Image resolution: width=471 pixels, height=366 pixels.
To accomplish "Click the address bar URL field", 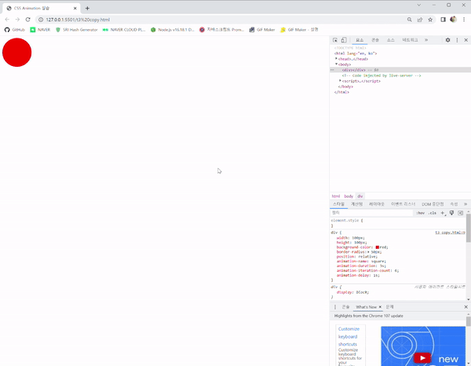I will click(222, 20).
